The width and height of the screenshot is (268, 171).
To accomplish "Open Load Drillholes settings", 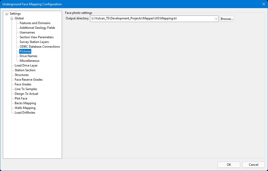I will (x=25, y=113).
